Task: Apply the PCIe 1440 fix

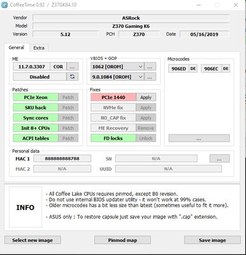Action: [146, 98]
